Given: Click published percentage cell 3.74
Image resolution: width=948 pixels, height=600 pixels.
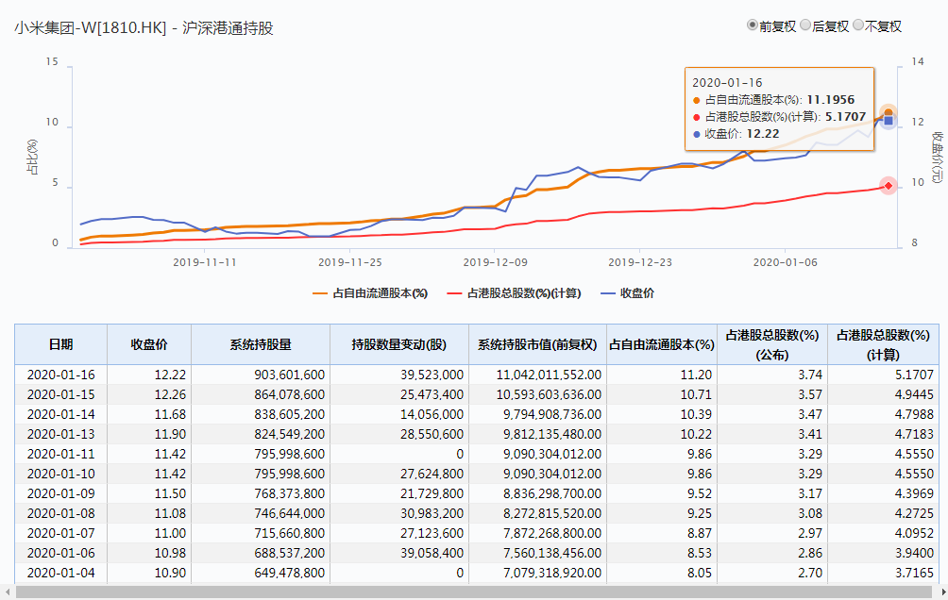Looking at the screenshot, I should pyautogui.click(x=810, y=375).
